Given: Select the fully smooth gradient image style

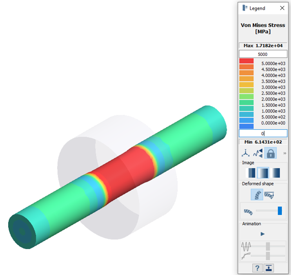Looking at the screenshot, I should 275,173.
